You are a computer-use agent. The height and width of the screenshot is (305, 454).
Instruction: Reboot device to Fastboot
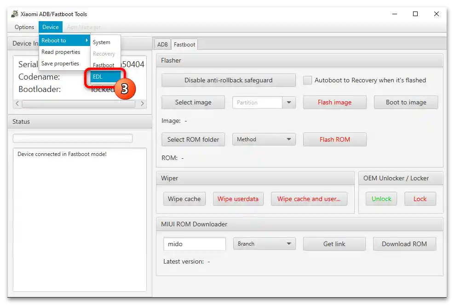click(105, 65)
